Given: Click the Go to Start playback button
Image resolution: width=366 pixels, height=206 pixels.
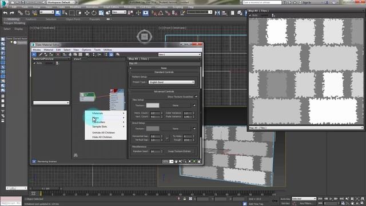Looking at the screenshot, I should (320, 199).
